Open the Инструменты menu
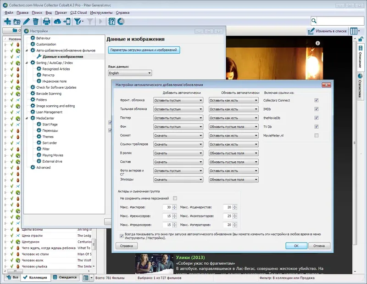 101,13
